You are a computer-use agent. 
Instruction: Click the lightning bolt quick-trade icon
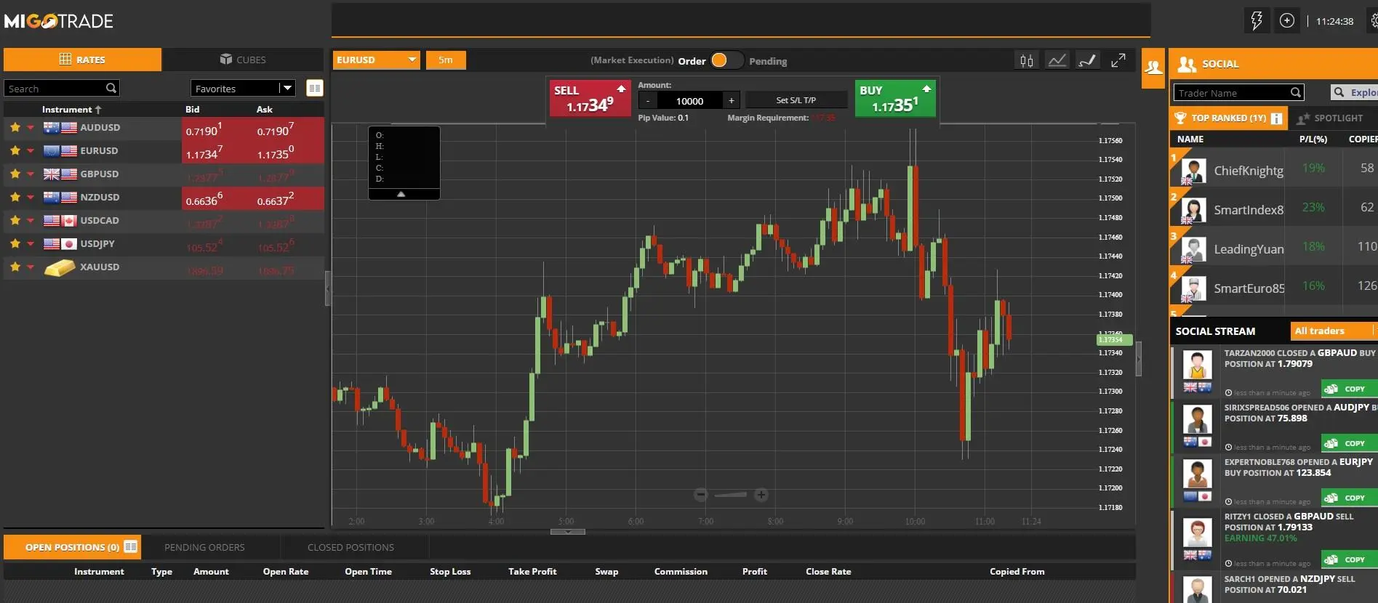tap(1257, 20)
